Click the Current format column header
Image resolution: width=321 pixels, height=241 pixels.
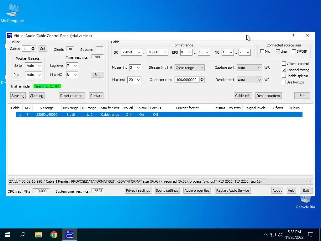187,108
